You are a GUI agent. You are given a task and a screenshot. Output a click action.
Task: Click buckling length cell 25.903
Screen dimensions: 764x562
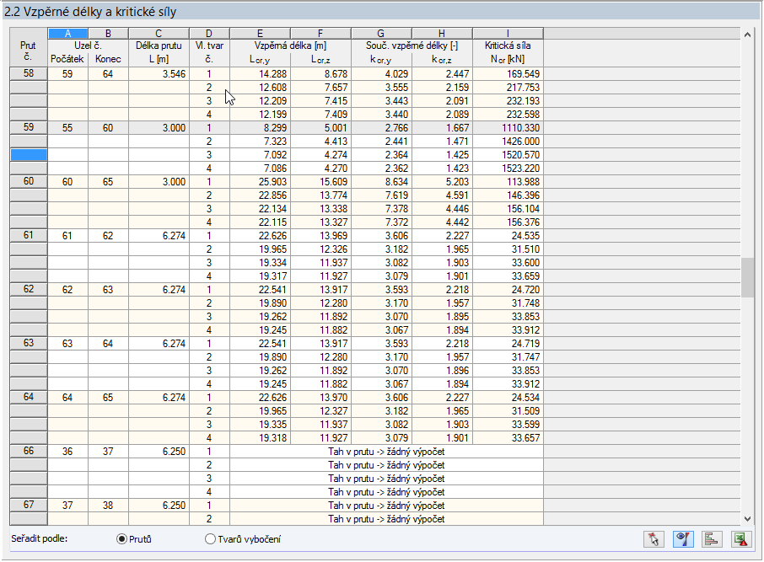(x=261, y=182)
